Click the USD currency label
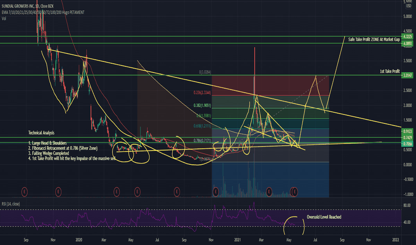 coord(408,6)
